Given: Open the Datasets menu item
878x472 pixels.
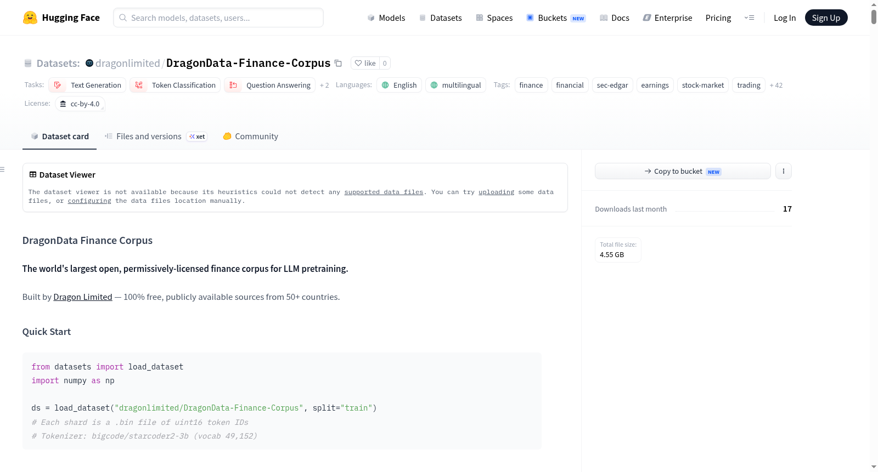Looking at the screenshot, I should pos(440,18).
